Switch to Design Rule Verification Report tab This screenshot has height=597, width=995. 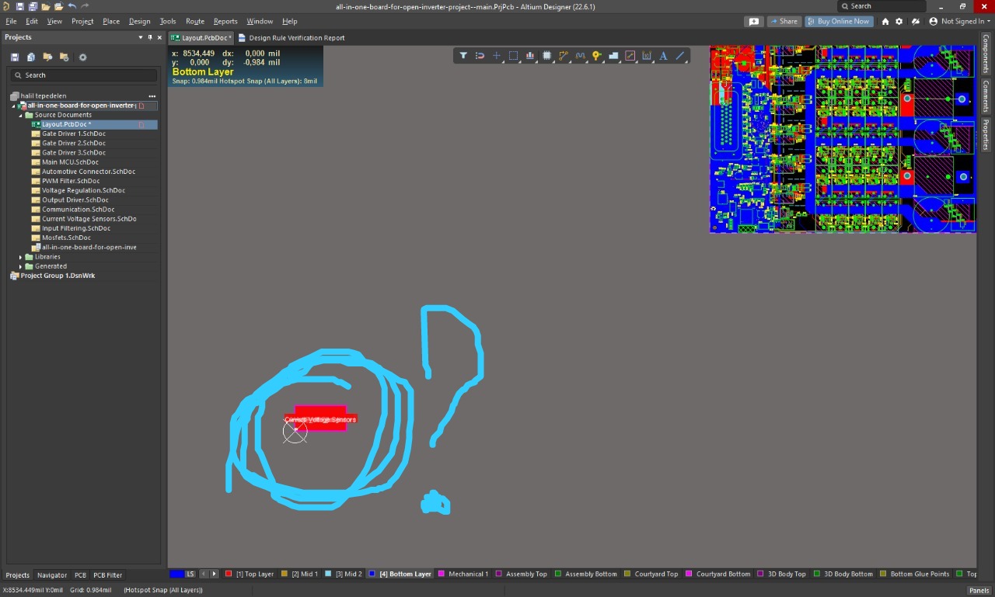(x=292, y=38)
